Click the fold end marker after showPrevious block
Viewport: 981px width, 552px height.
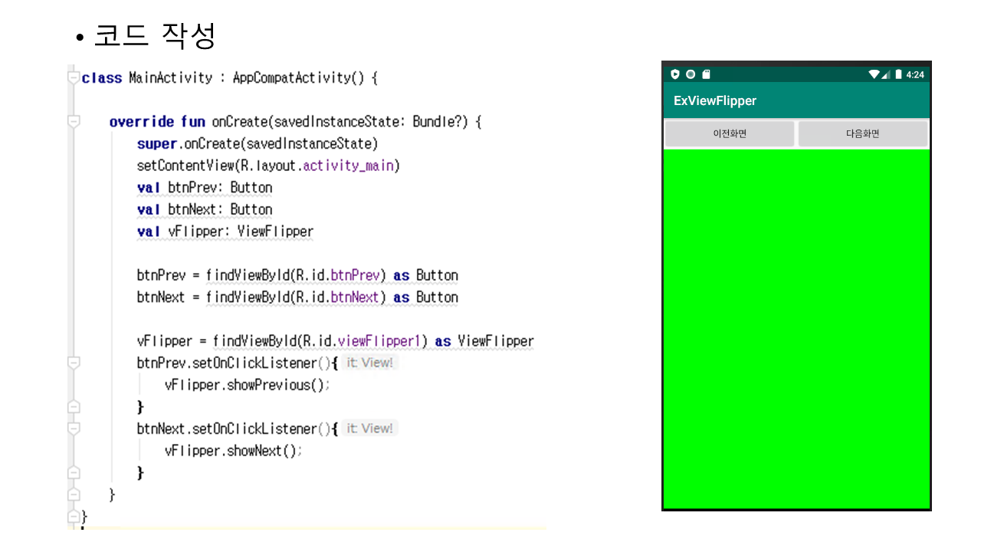74,406
